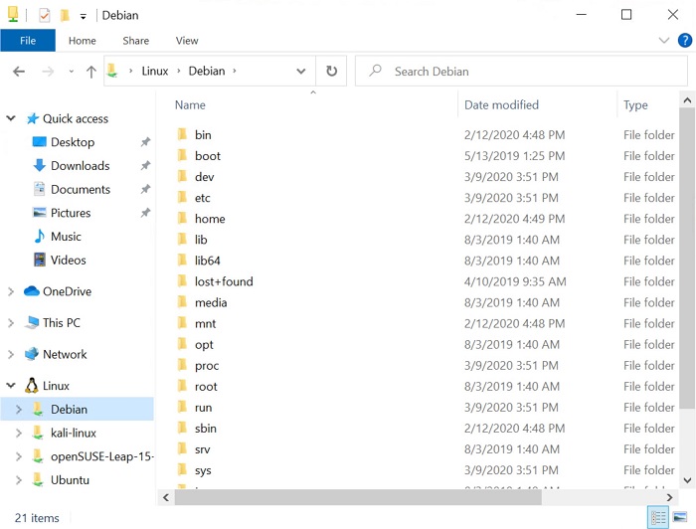Select the proc folder
The height and width of the screenshot is (529, 696).
[x=207, y=365]
